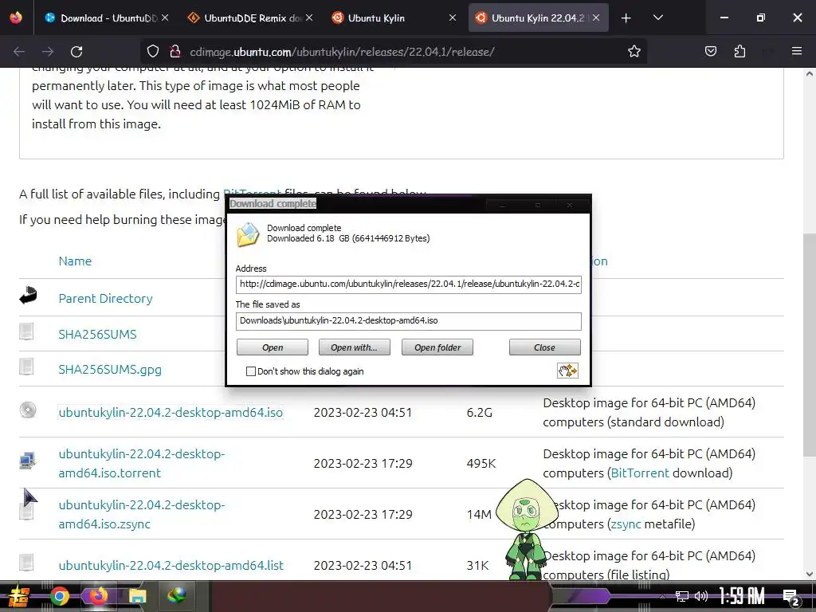Image resolution: width=816 pixels, height=612 pixels.
Task: Click the network icon in system tray
Action: tap(682, 596)
